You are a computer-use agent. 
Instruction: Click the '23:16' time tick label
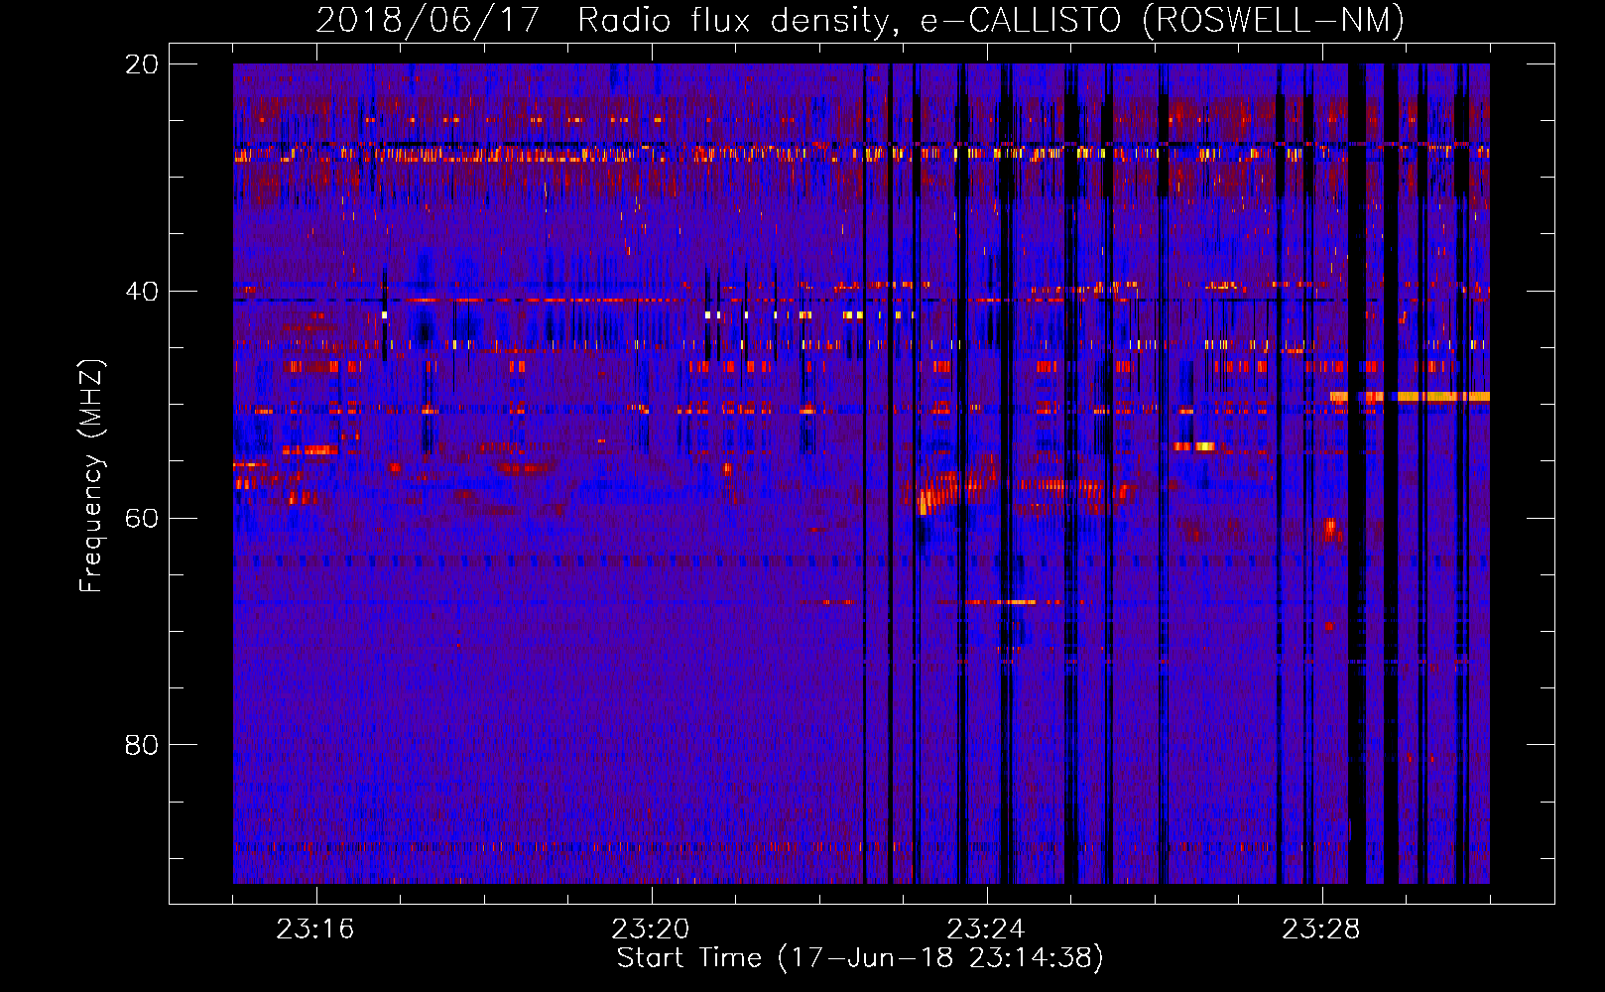click(314, 930)
